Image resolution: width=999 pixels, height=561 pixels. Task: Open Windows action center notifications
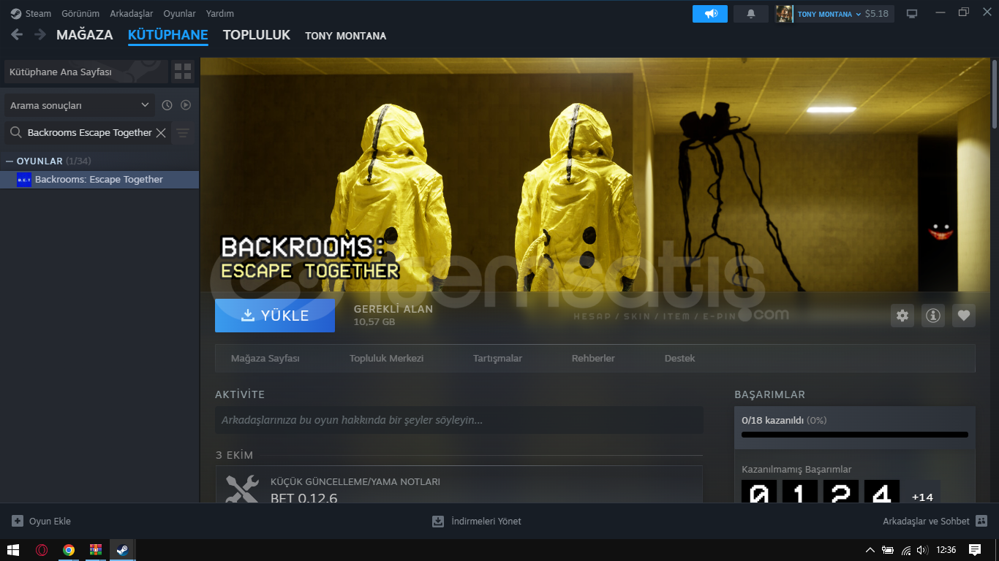tap(975, 550)
